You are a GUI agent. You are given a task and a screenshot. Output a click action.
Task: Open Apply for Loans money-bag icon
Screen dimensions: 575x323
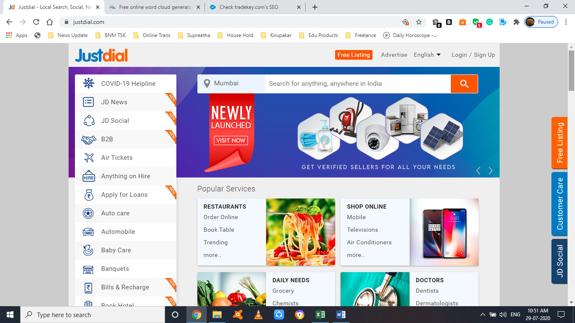[x=88, y=194]
